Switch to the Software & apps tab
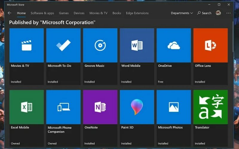The height and width of the screenshot is (149, 239). tap(42, 13)
